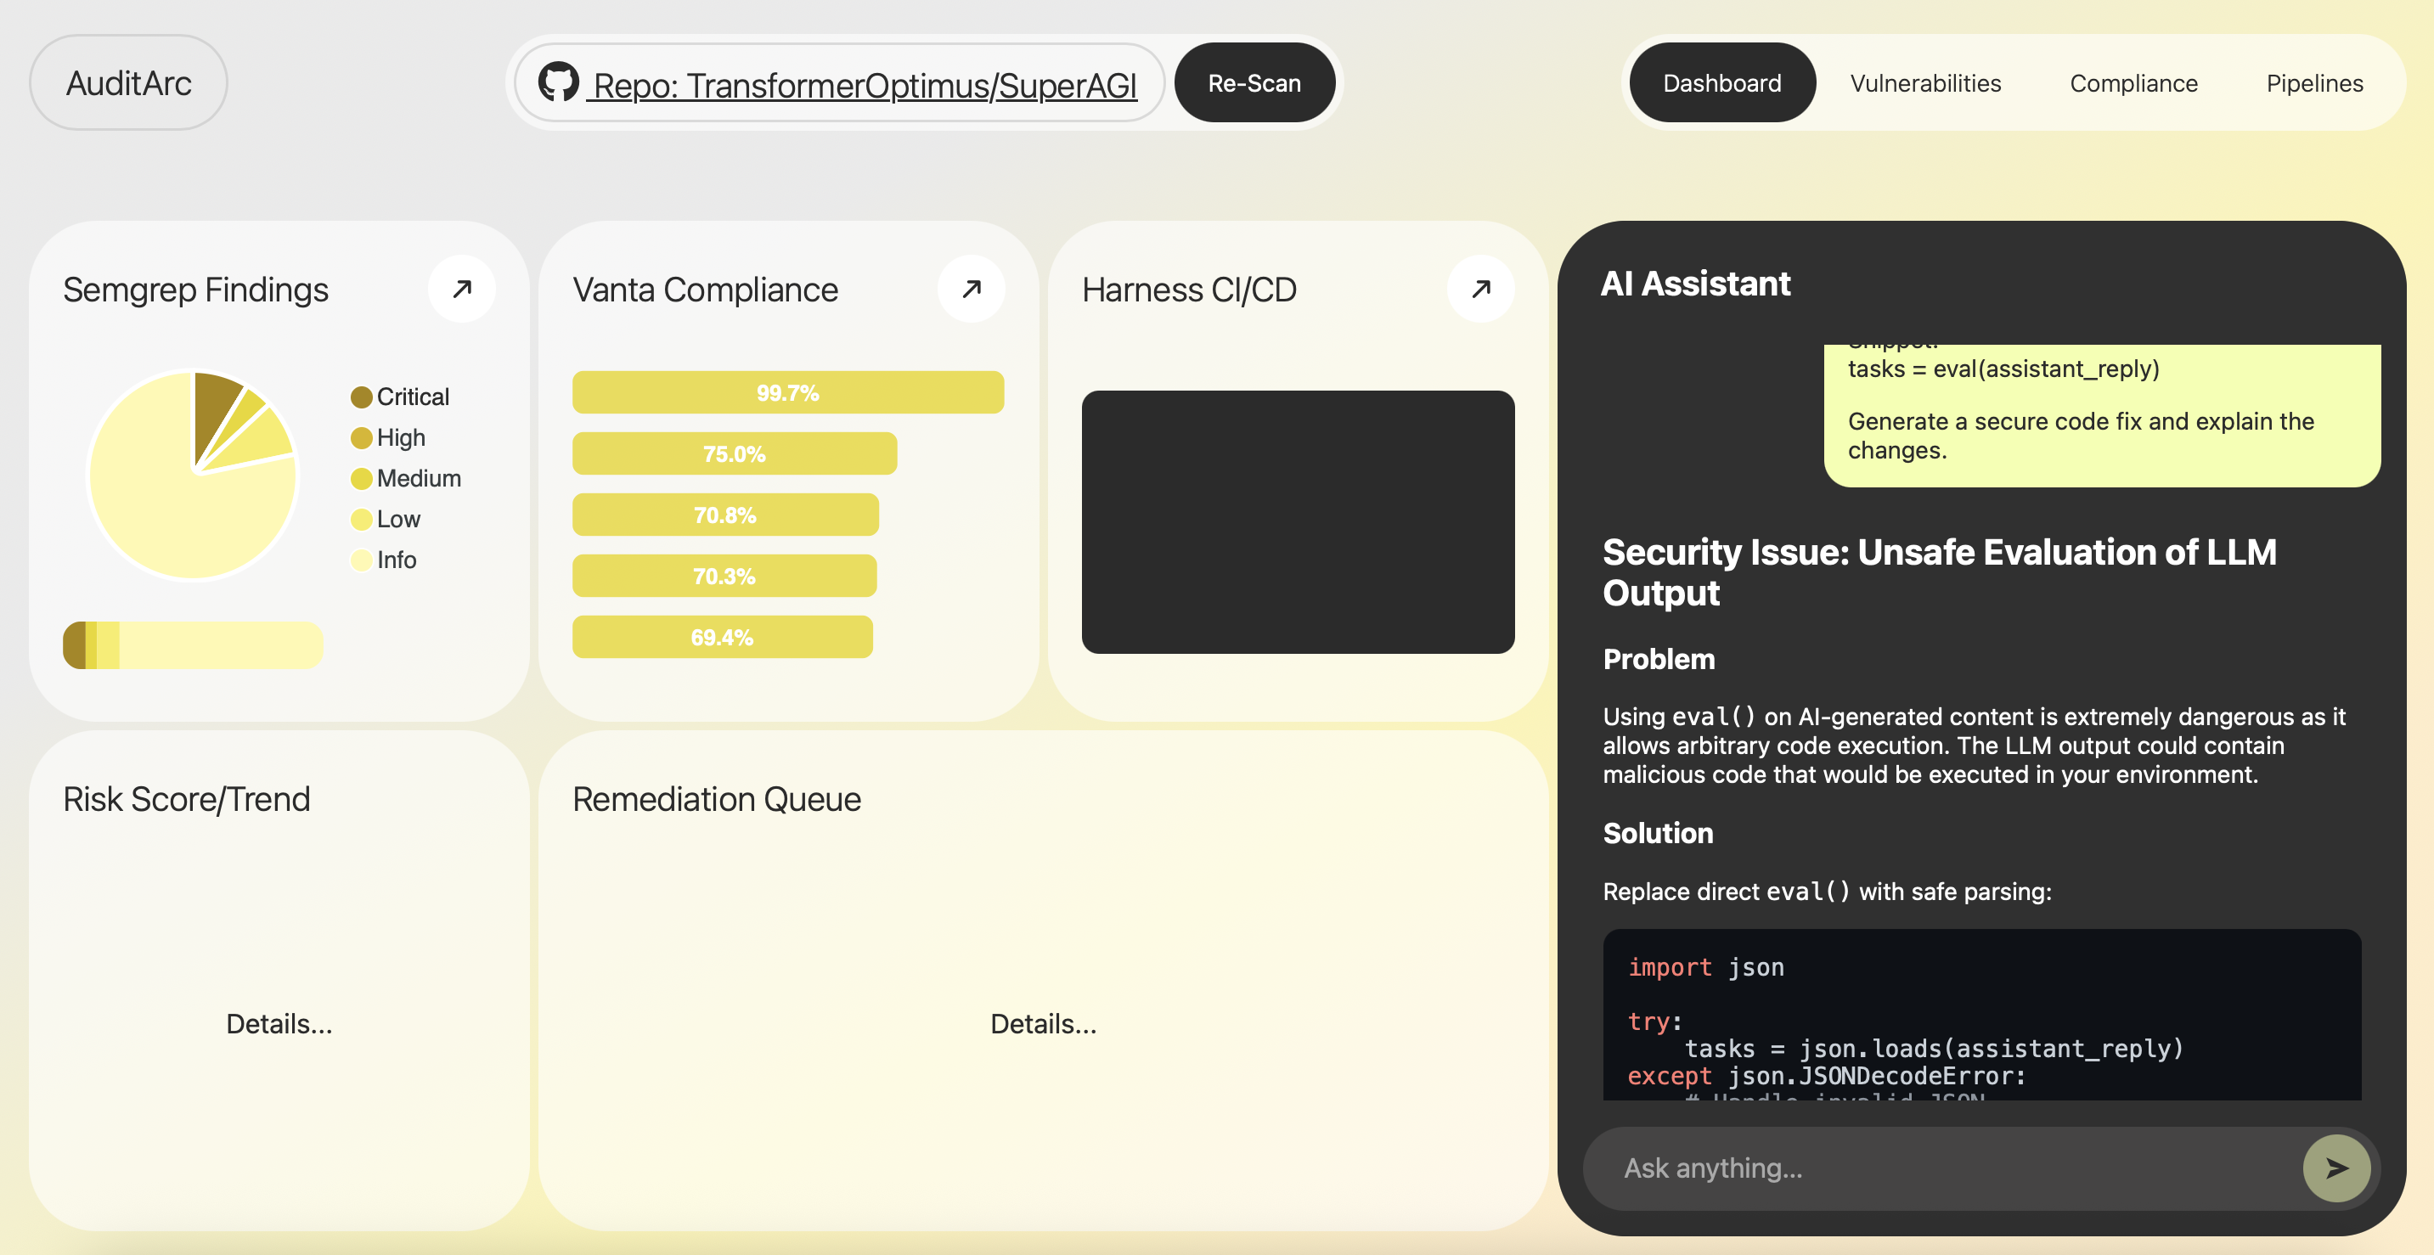Open Vanta Compliance expand arrow
This screenshot has height=1255, width=2434.
click(971, 288)
